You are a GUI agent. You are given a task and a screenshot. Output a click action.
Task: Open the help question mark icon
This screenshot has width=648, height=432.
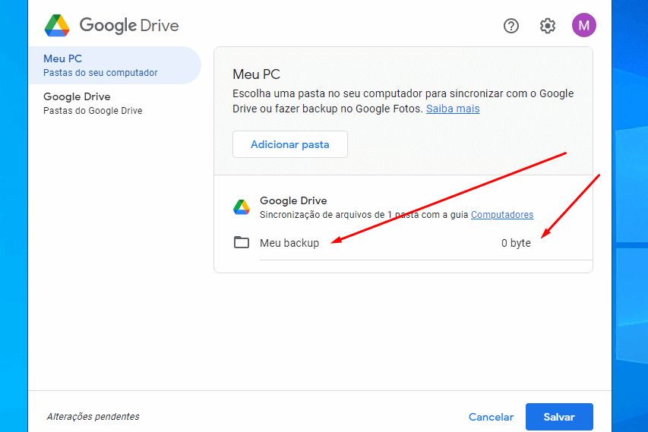(x=510, y=26)
